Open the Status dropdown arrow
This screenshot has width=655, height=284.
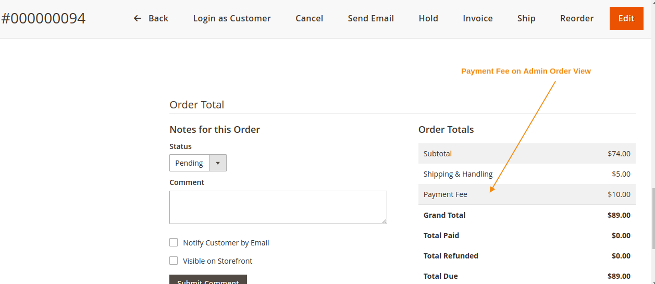coord(218,163)
